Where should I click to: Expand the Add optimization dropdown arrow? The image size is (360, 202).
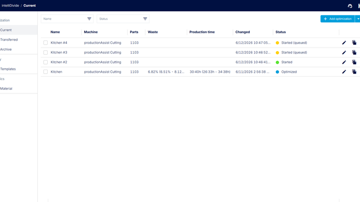pyautogui.click(x=358, y=19)
